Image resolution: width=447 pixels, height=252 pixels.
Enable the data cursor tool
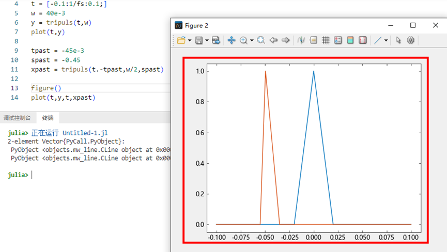pyautogui.click(x=301, y=40)
